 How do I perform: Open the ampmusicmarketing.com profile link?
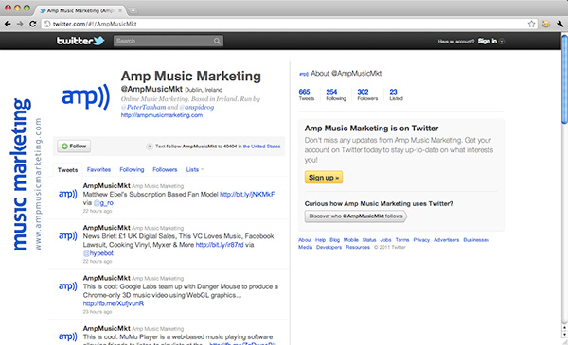(162, 115)
